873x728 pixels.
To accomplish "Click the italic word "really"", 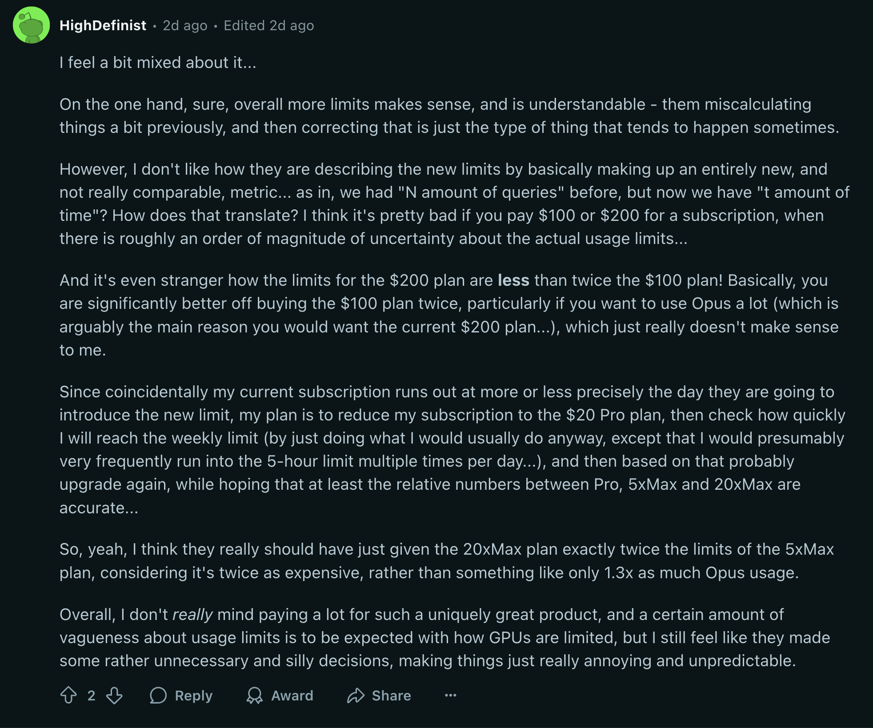I will pos(192,614).
